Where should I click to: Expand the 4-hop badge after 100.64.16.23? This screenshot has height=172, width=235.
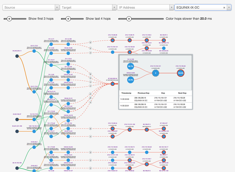[90, 136]
